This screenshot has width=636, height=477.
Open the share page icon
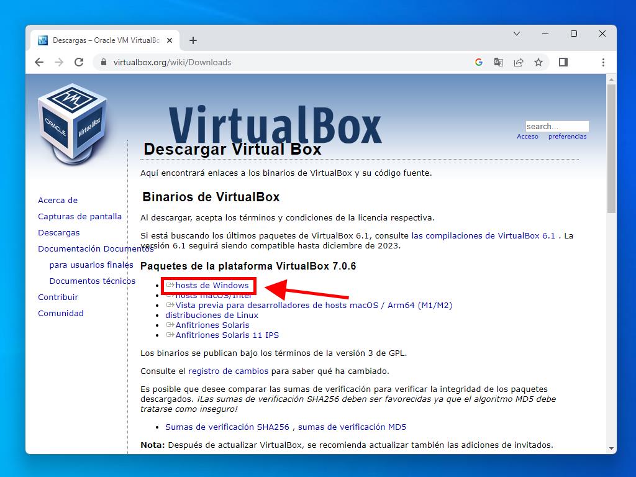click(x=519, y=62)
